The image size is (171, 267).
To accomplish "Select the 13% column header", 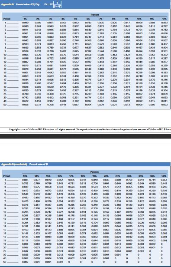I will click(25, 176).
